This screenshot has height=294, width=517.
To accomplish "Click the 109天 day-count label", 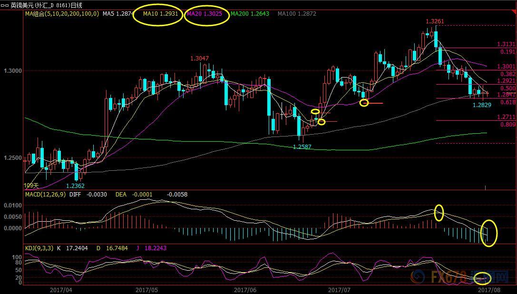I will [x=31, y=185].
